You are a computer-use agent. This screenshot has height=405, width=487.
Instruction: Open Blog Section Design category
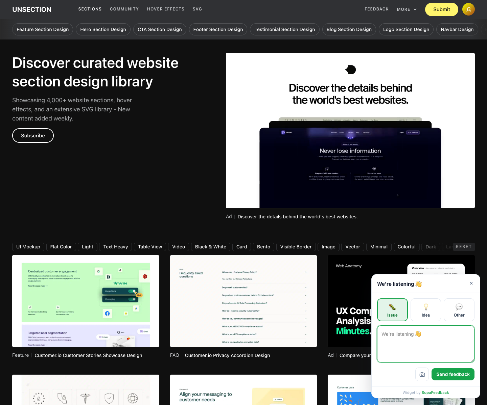coord(349,29)
